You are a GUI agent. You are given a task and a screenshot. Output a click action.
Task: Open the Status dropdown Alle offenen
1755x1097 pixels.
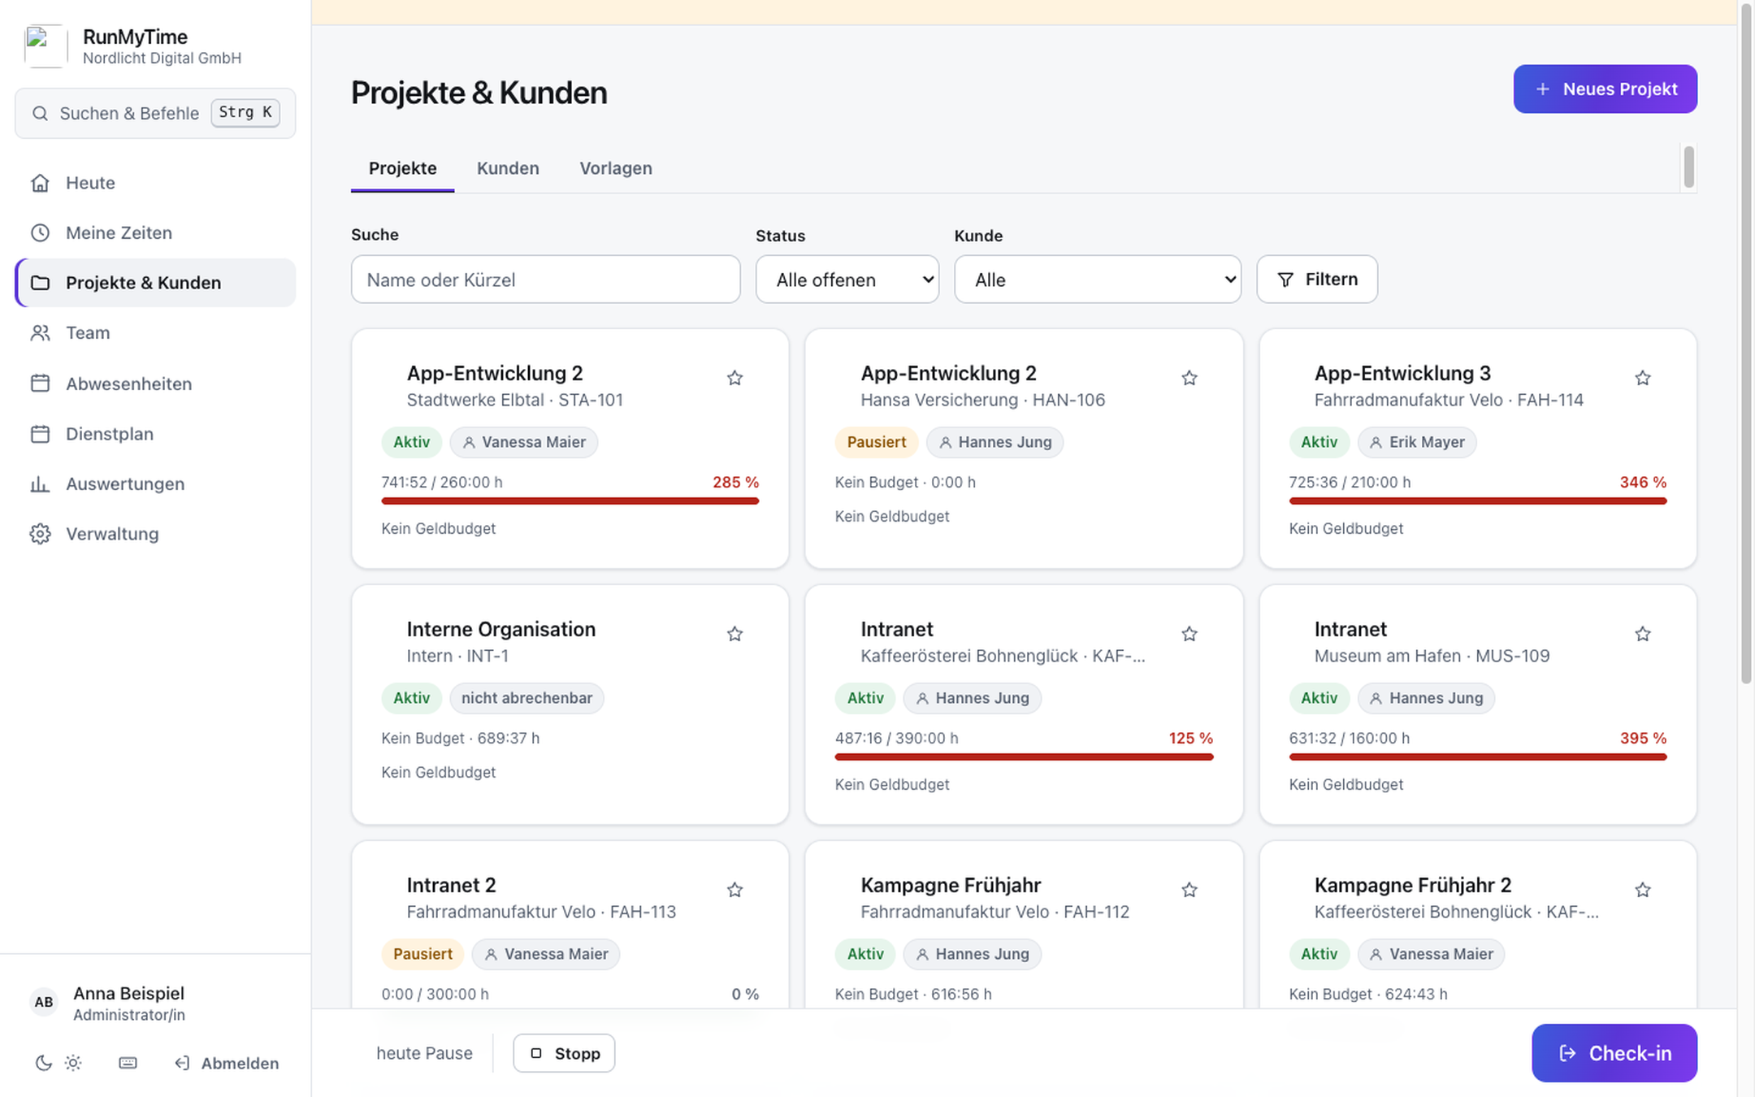[x=847, y=280]
